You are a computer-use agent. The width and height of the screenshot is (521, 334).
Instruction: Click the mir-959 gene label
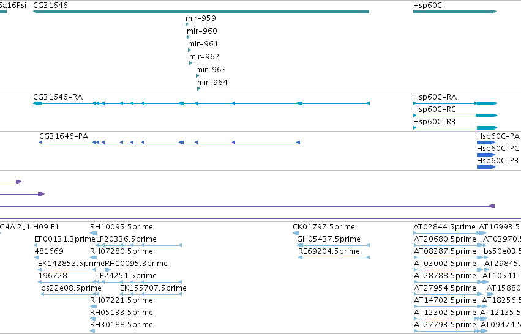click(201, 18)
